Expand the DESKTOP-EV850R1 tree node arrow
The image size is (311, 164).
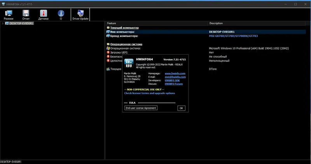tap(2, 23)
